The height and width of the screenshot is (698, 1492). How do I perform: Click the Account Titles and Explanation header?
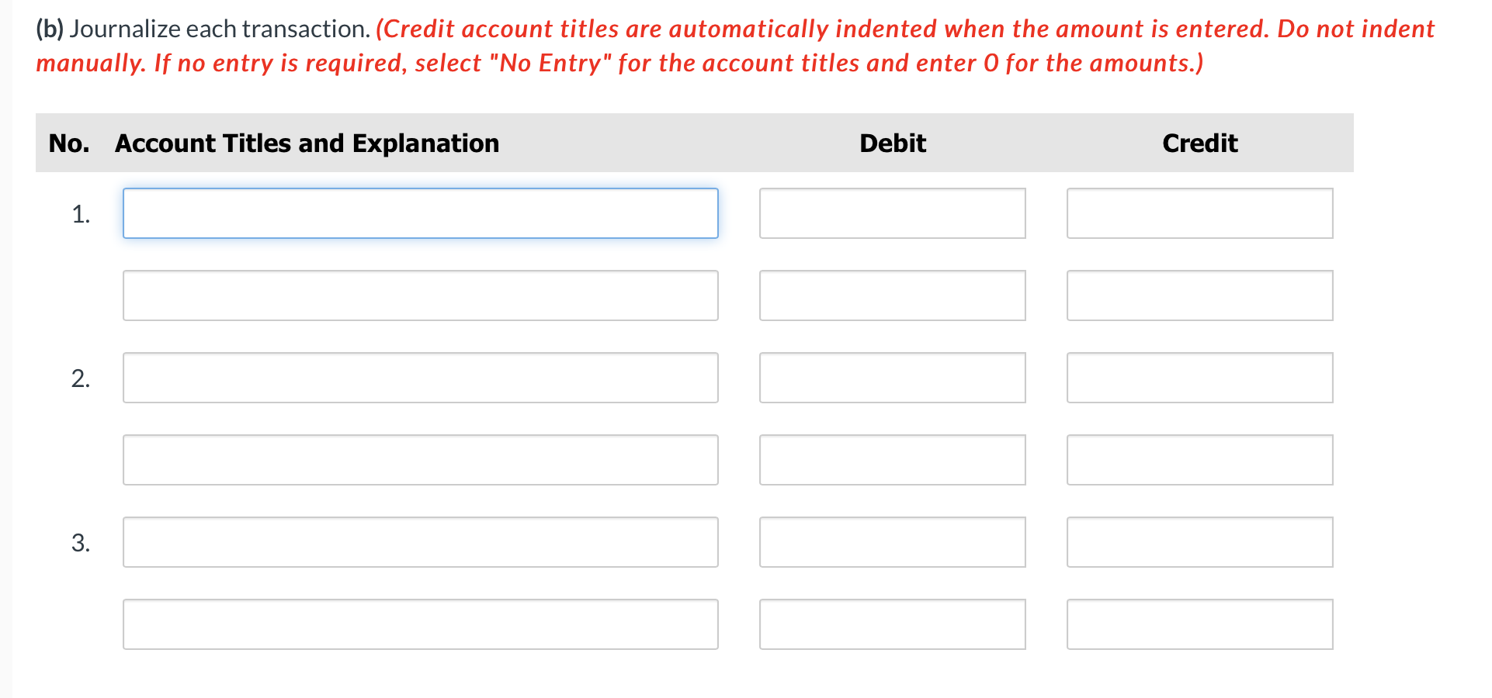click(307, 143)
